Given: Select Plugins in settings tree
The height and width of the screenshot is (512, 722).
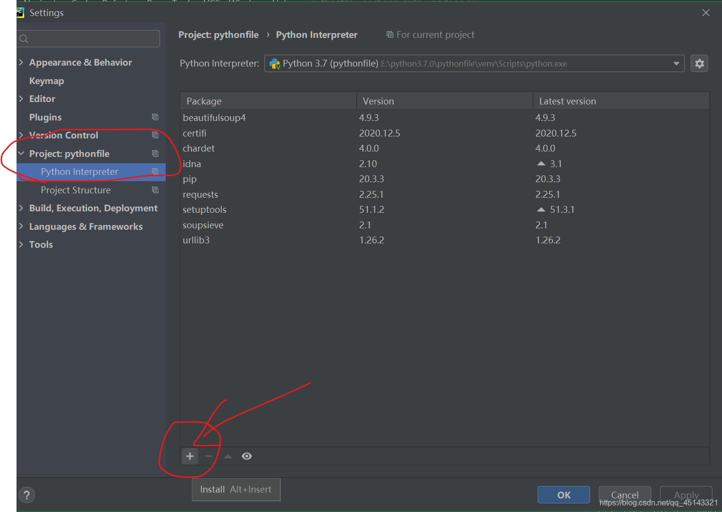Looking at the screenshot, I should (45, 117).
